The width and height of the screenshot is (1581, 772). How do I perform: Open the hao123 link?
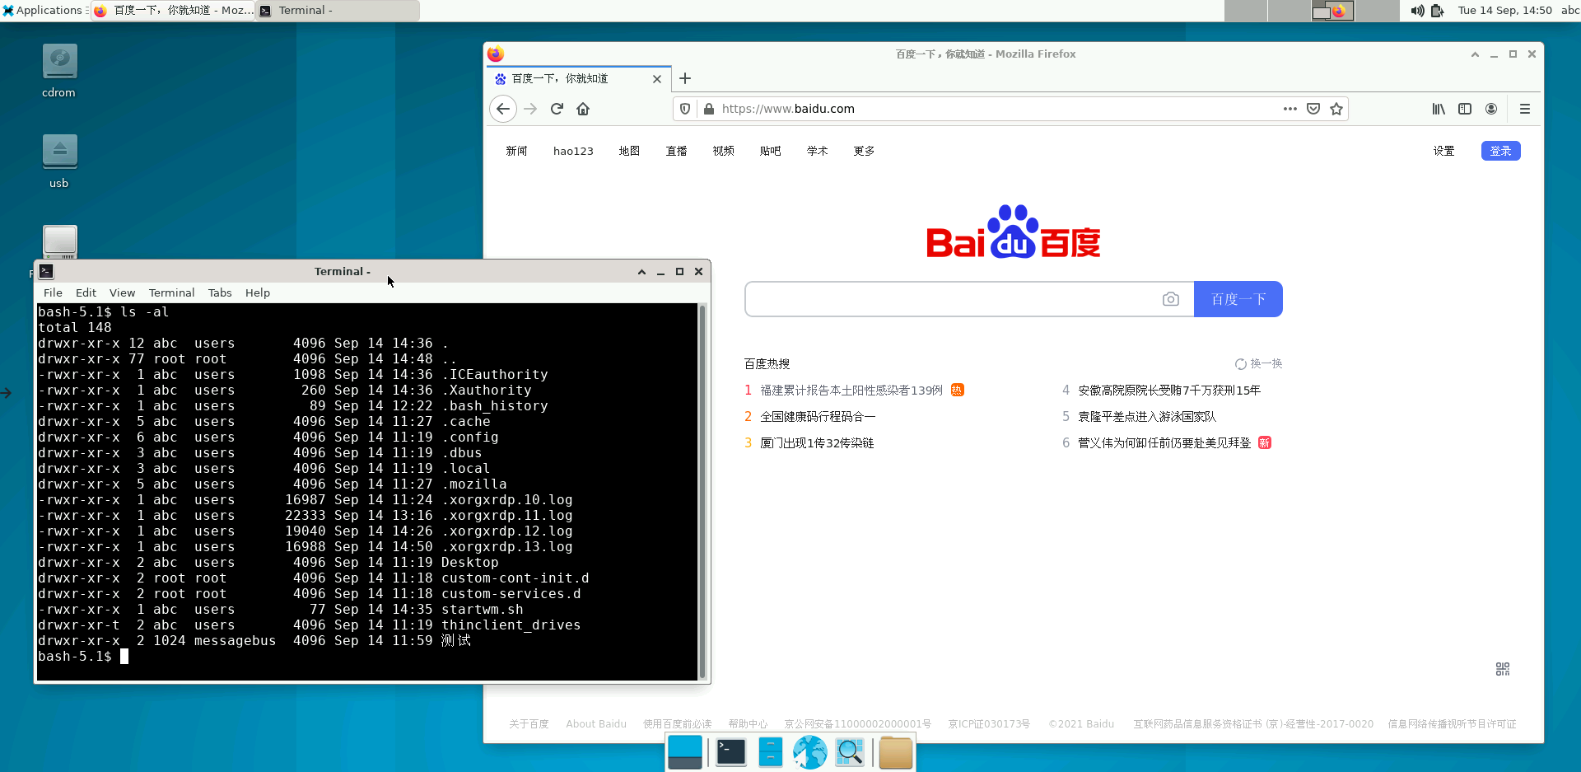pyautogui.click(x=572, y=151)
